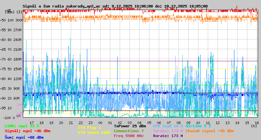Screen dimensions: 261x140
Task: Select the Rxrate legend label
Action: (x=168, y=136)
